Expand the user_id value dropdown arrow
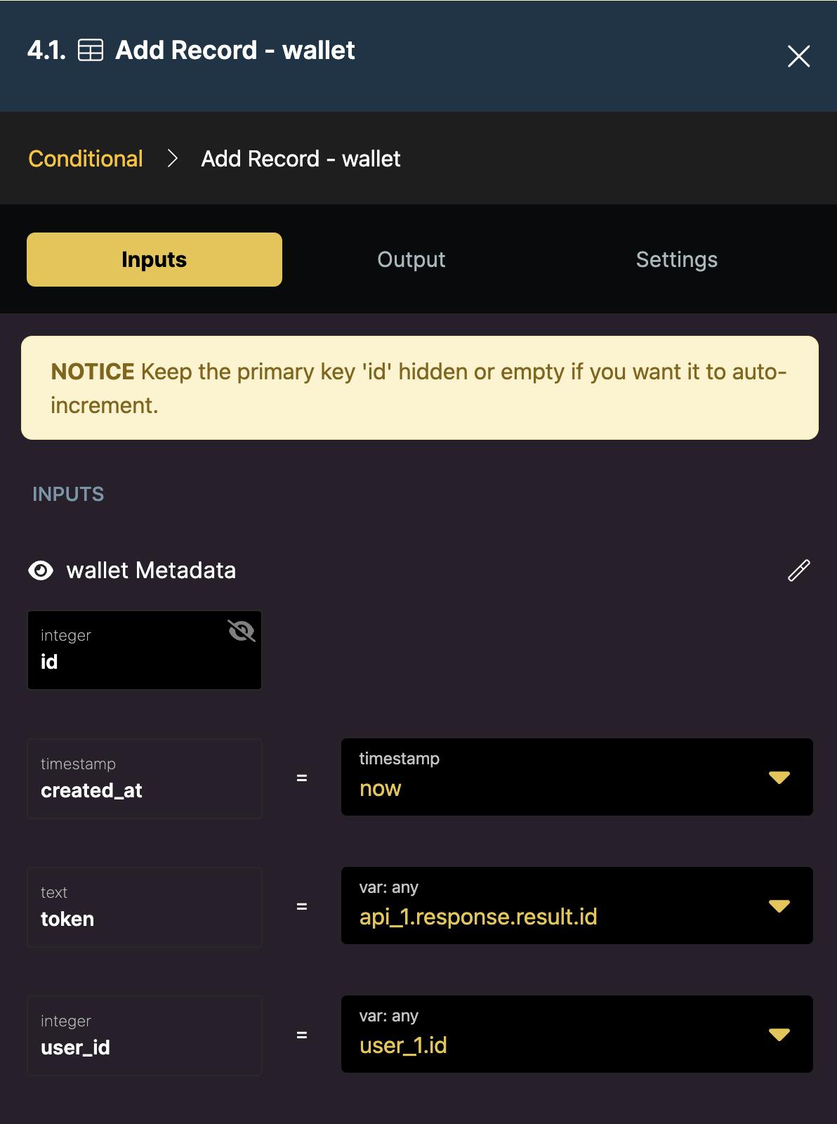The width and height of the screenshot is (837, 1124). tap(779, 1034)
